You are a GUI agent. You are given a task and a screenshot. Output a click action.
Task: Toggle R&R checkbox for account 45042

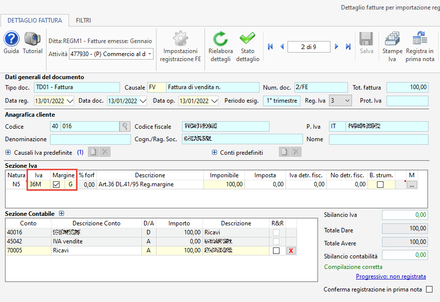[x=276, y=241]
